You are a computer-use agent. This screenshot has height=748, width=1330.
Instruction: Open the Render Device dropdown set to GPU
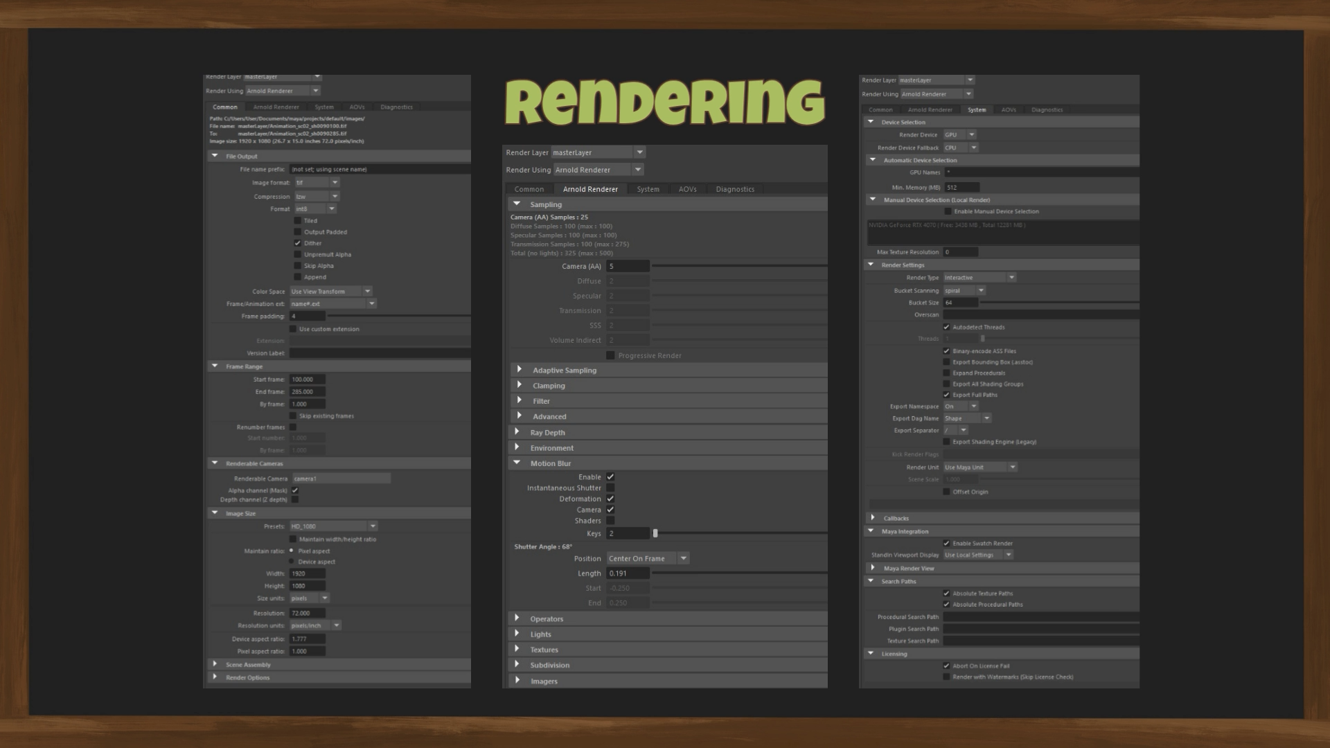click(x=960, y=135)
